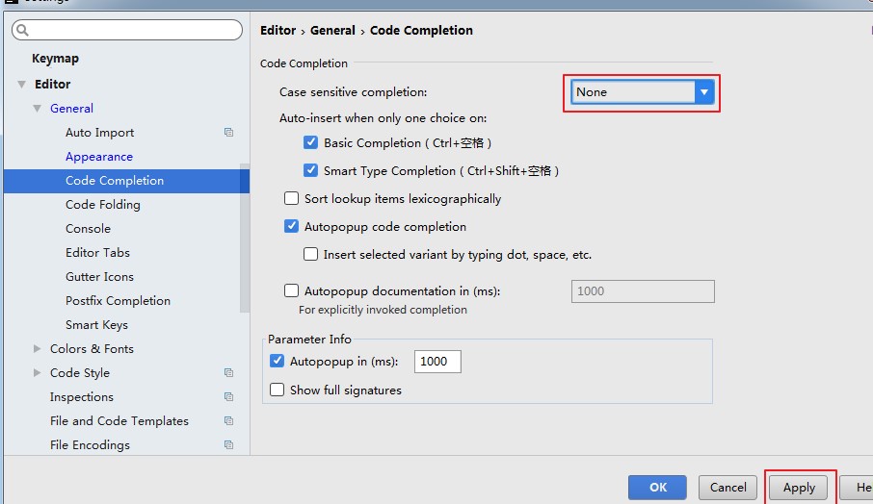
Task: Click the project-level icon beside File Encodings
Action: [x=228, y=445]
